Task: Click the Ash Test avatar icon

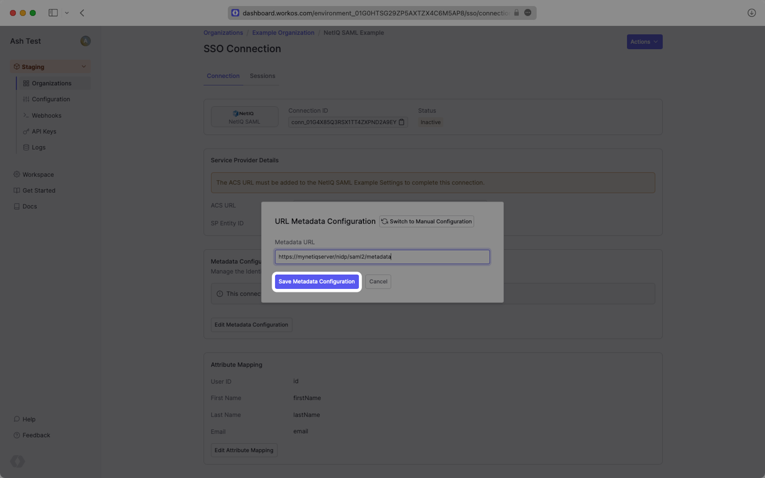Action: point(85,41)
